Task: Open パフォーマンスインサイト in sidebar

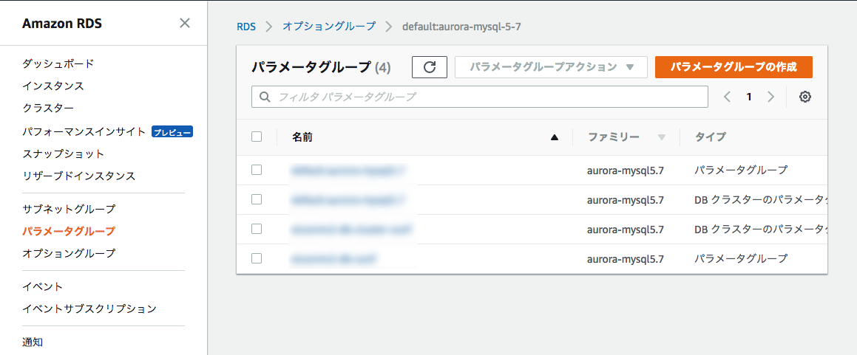Action: 84,131
